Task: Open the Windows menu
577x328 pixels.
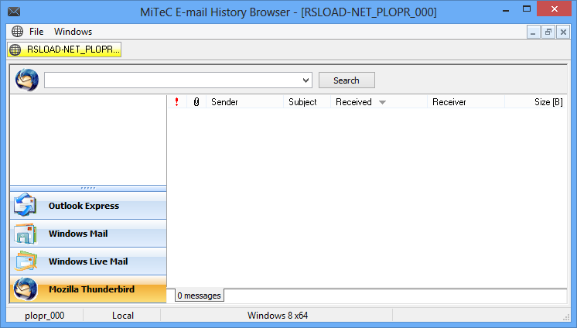Action: click(73, 32)
